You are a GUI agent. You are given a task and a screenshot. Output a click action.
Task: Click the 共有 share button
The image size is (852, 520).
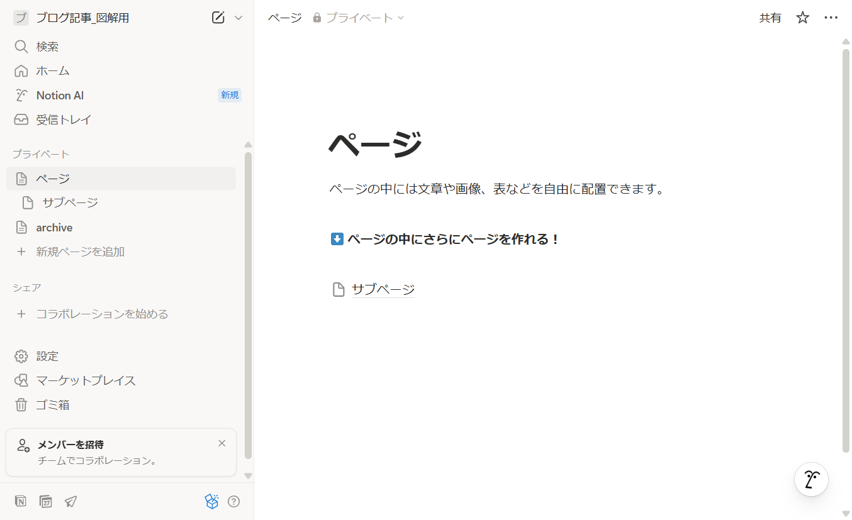tap(770, 18)
